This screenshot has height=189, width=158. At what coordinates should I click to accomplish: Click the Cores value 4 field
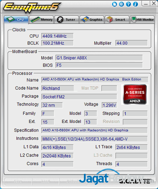[57, 164]
